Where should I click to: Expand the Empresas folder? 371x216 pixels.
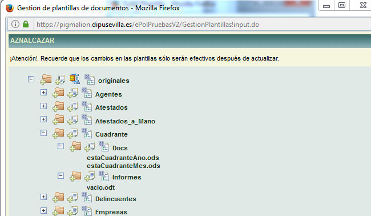43,210
